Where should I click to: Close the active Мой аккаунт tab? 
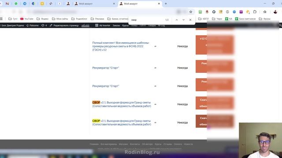(x=159, y=4)
